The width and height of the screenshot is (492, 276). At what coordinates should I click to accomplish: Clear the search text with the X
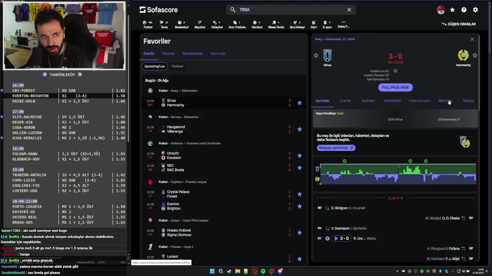349,10
